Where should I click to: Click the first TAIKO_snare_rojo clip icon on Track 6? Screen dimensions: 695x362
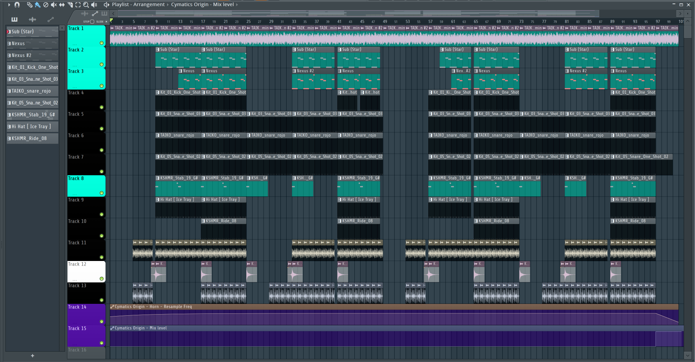[158, 135]
